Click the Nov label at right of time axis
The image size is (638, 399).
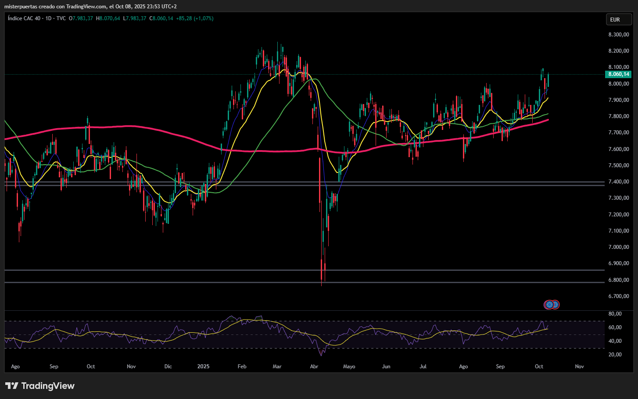click(x=579, y=367)
